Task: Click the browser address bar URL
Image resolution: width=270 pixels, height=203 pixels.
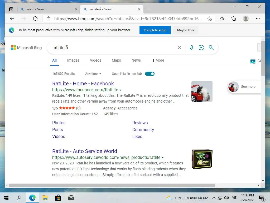Action: (128, 19)
